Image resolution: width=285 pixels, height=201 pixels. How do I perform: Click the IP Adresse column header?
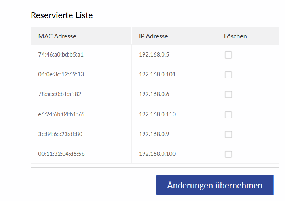(x=154, y=36)
